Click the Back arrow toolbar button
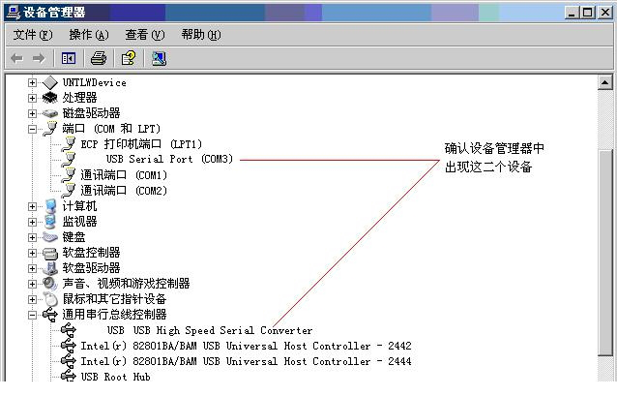617x396 pixels. coord(16,59)
